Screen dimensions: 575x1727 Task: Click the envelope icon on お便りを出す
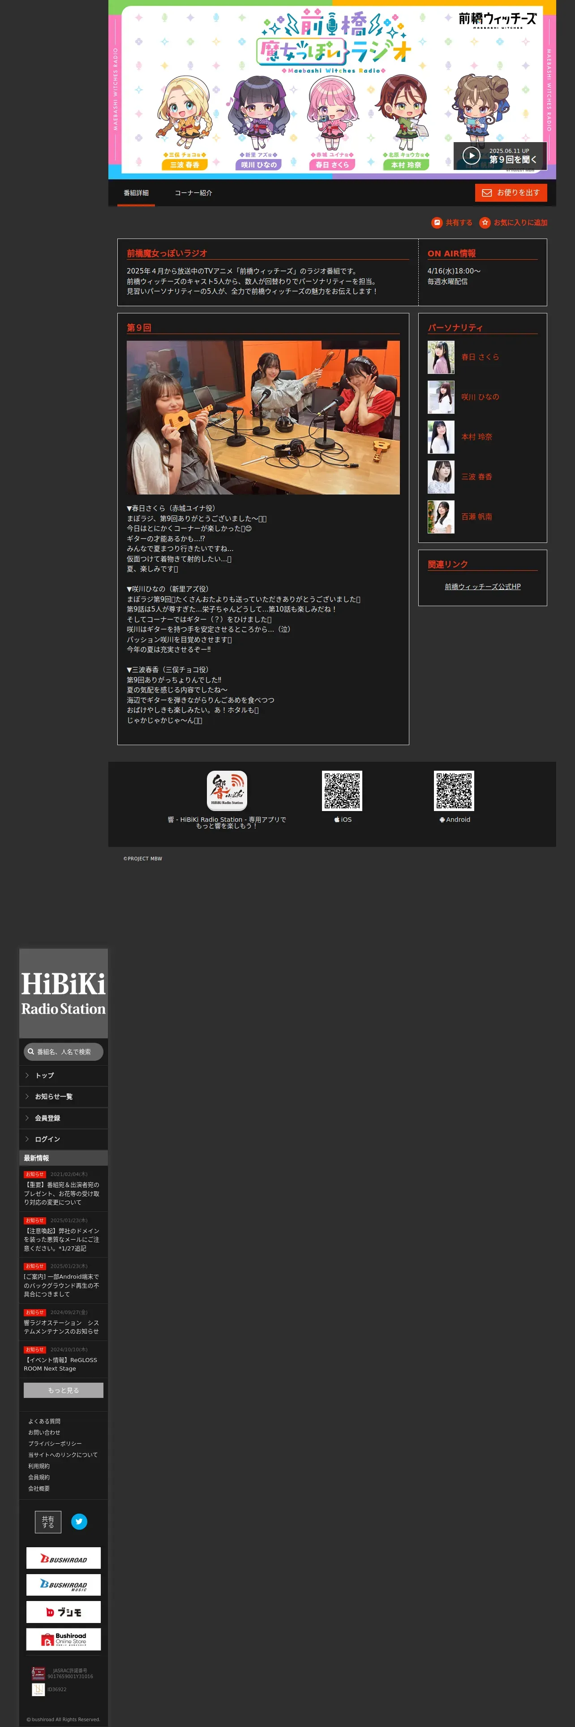(x=487, y=193)
